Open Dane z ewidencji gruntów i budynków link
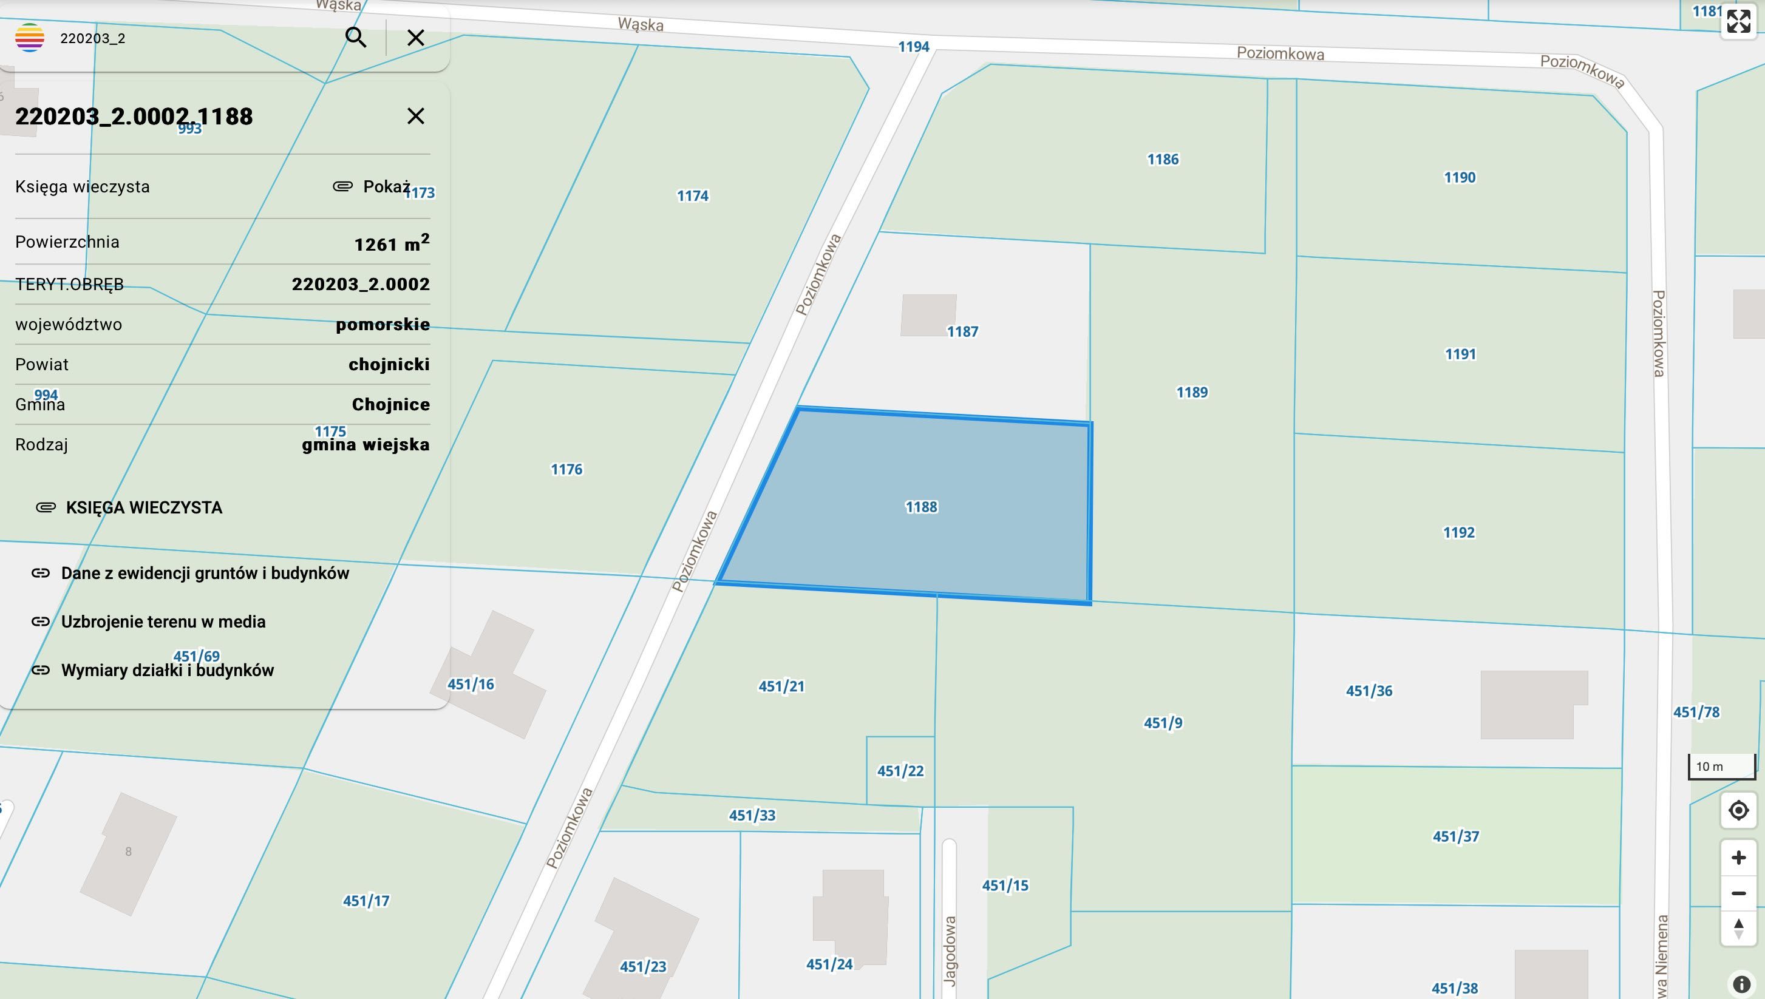 [191, 574]
